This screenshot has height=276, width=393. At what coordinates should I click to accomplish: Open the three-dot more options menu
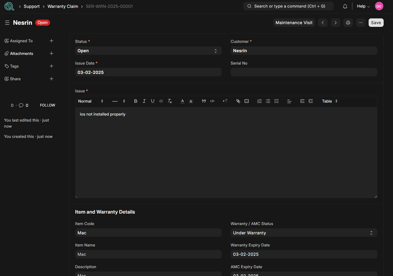tap(361, 23)
